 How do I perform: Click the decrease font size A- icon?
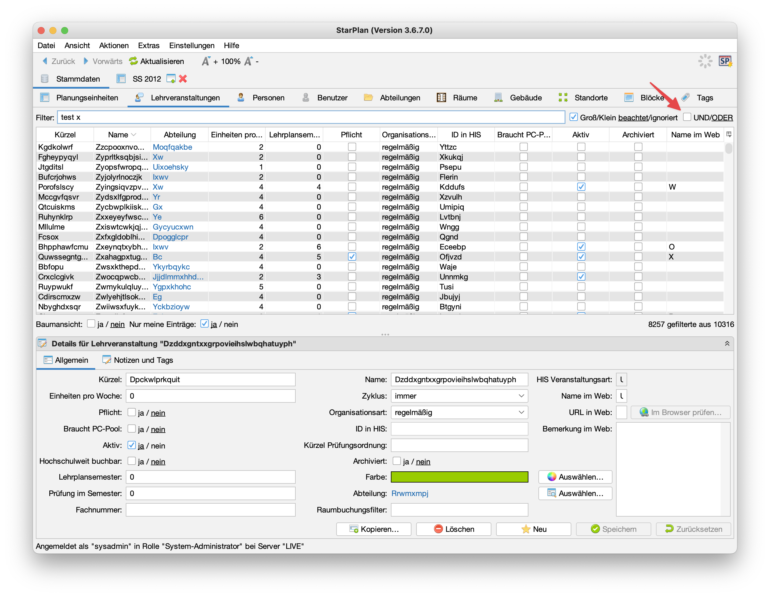click(249, 61)
